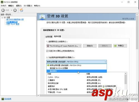Open The Binding of Isaac Rebirth program dropdown

(64, 46)
